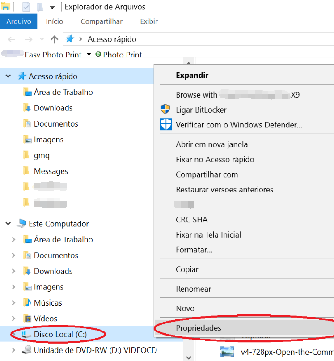
Task: Click the BitLocker shield icon
Action: pyautogui.click(x=165, y=109)
